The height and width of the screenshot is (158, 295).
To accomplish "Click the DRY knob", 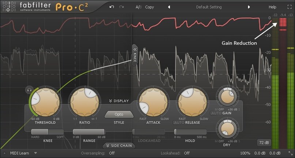I will [x=227, y=129].
